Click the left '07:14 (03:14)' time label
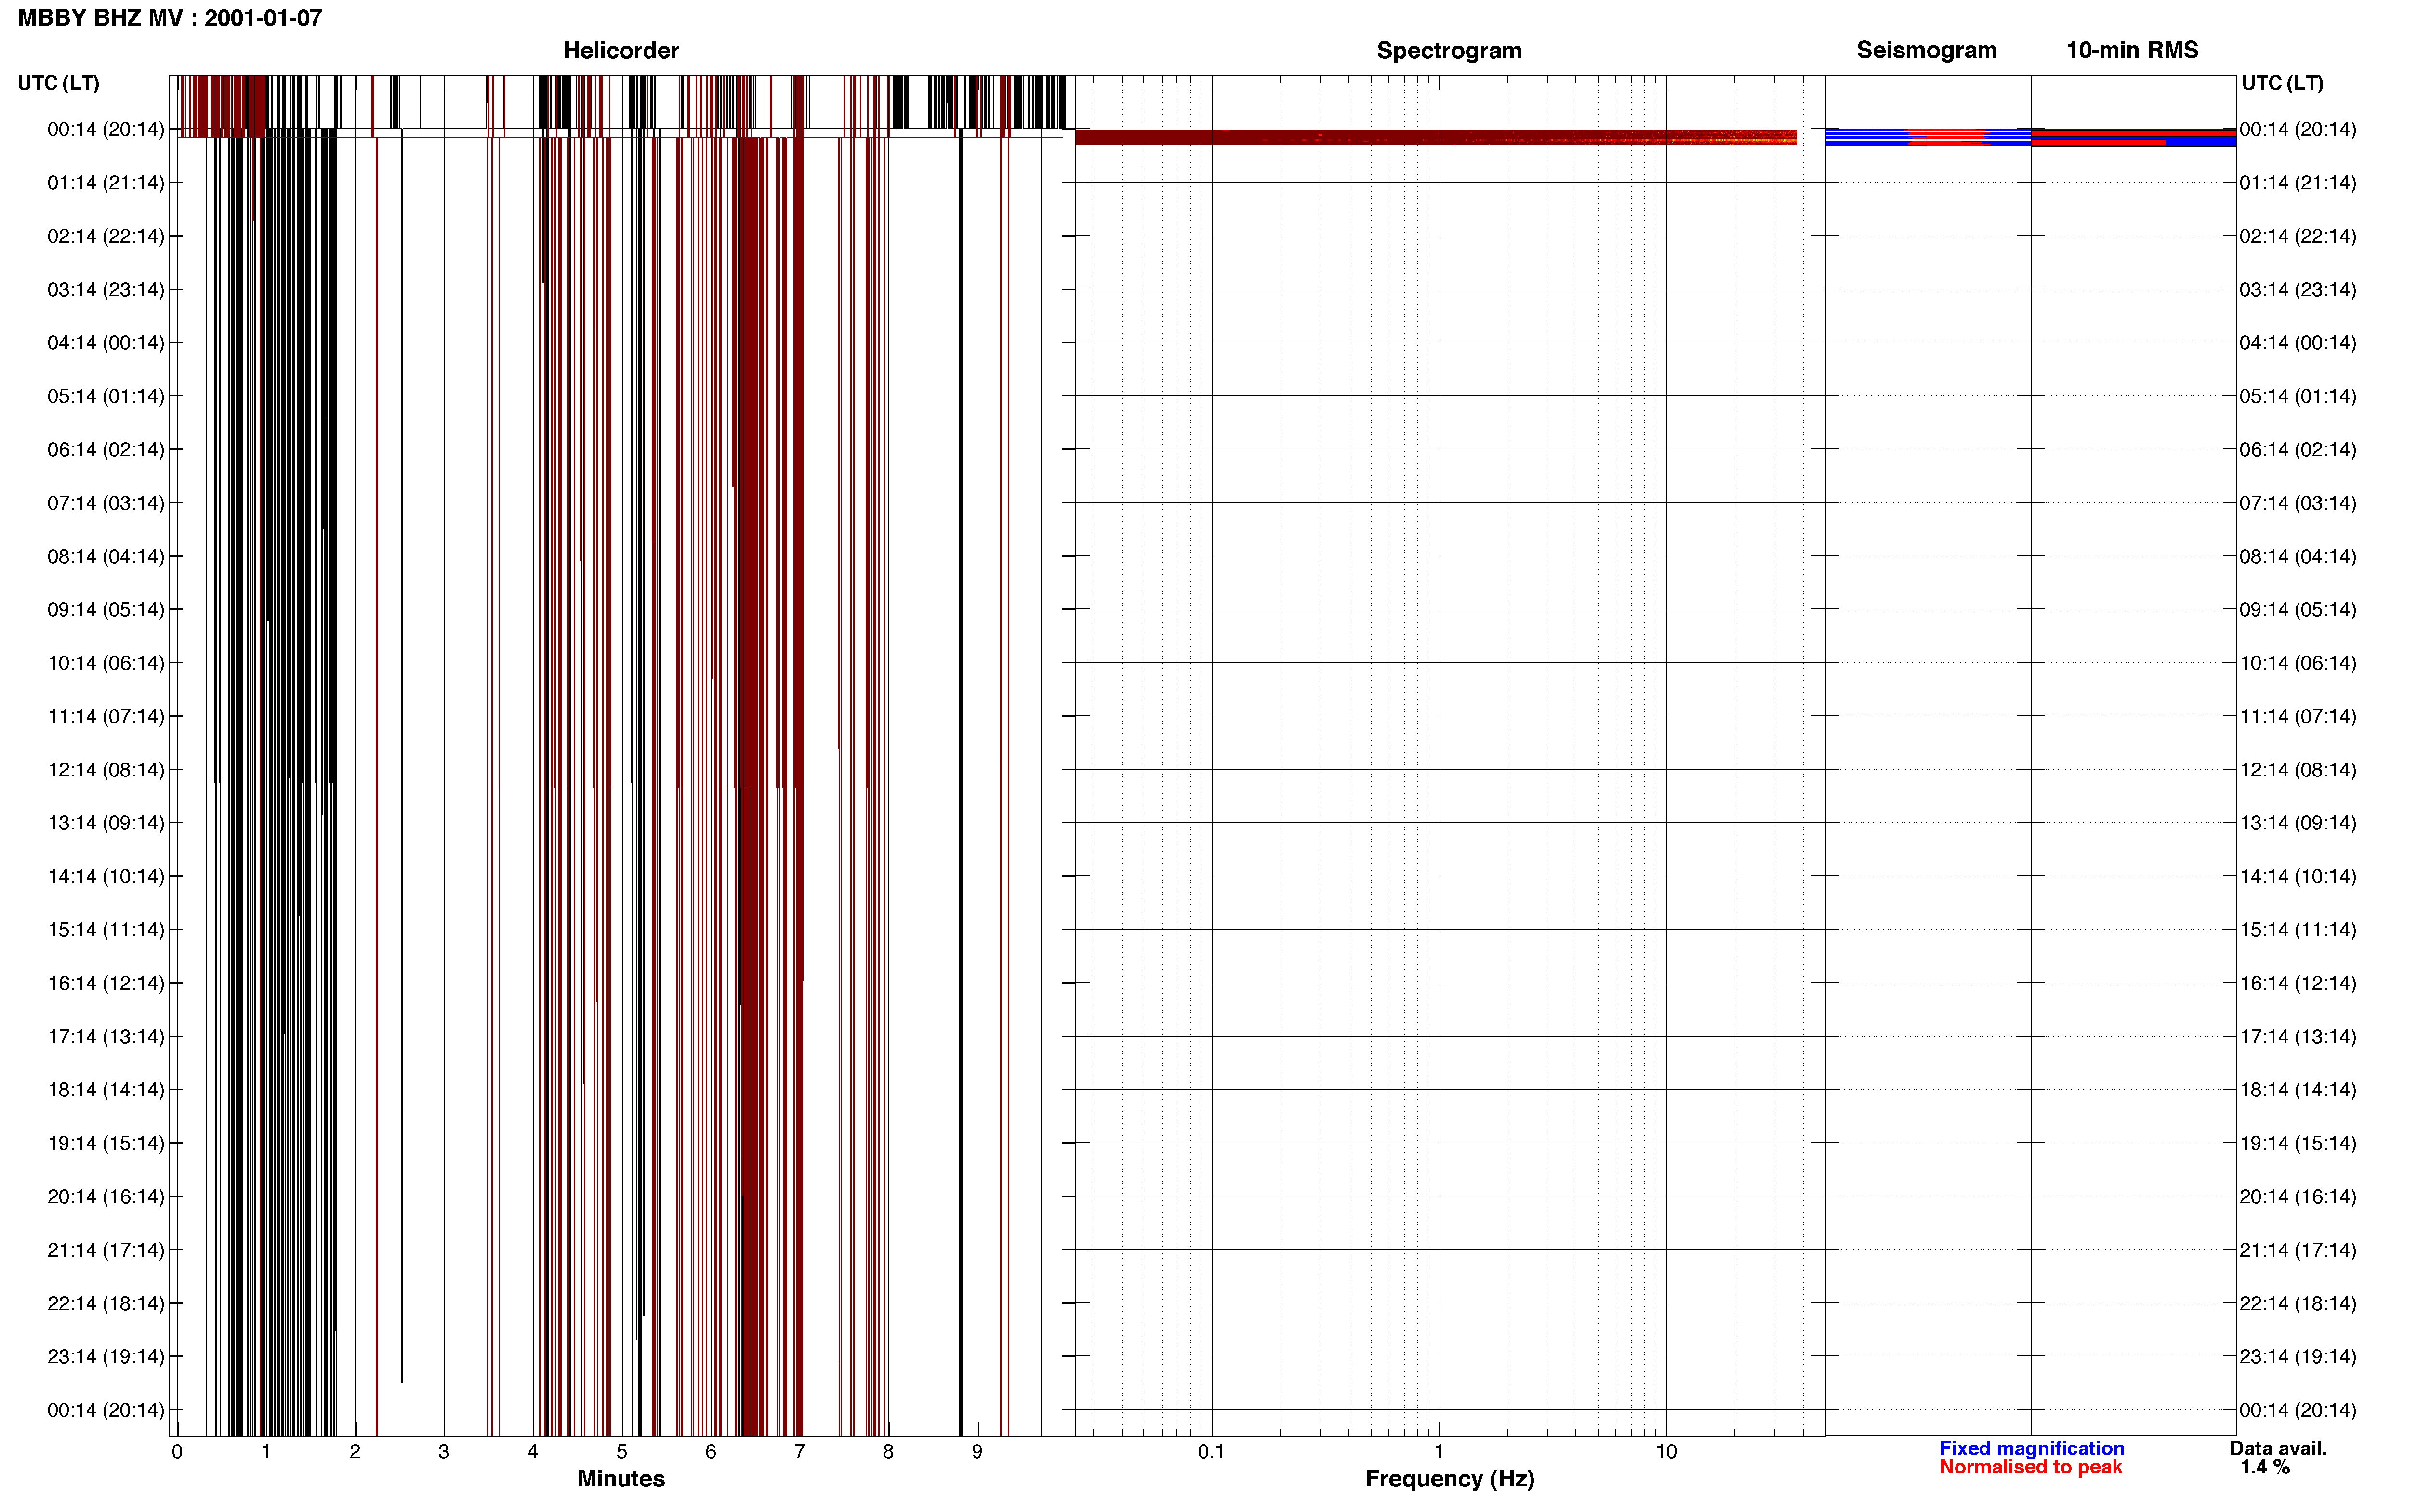 coord(106,503)
